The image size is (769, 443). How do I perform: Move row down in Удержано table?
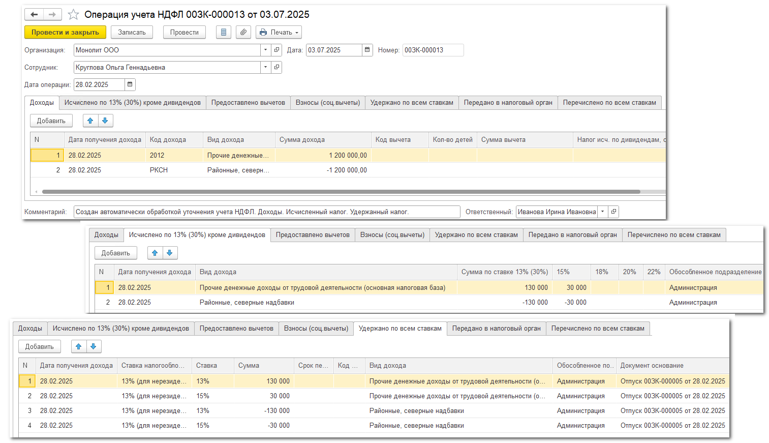pos(94,346)
